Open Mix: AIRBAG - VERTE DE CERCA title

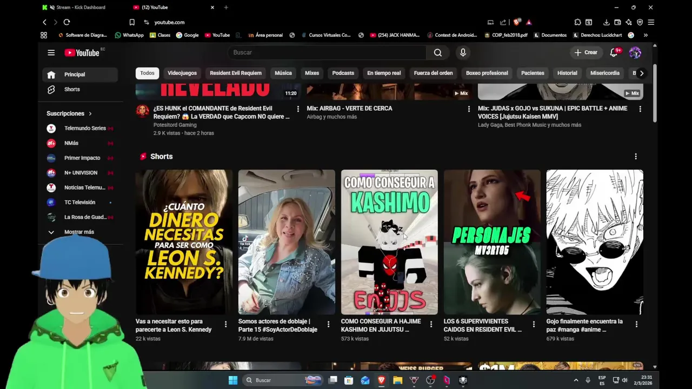pyautogui.click(x=349, y=108)
